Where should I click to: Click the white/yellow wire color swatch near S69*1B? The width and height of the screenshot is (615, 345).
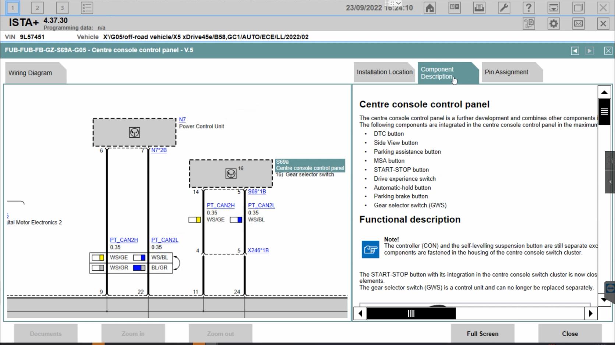(x=195, y=220)
